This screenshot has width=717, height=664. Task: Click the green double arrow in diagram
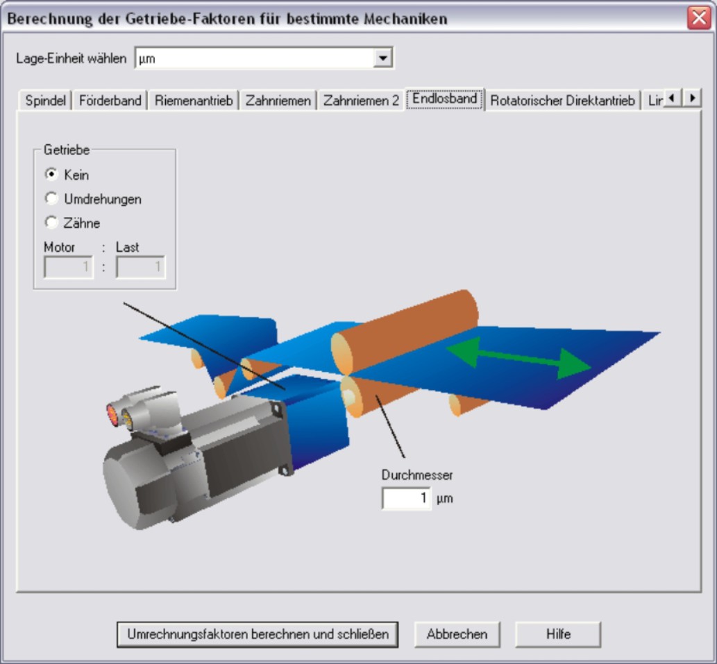click(518, 359)
